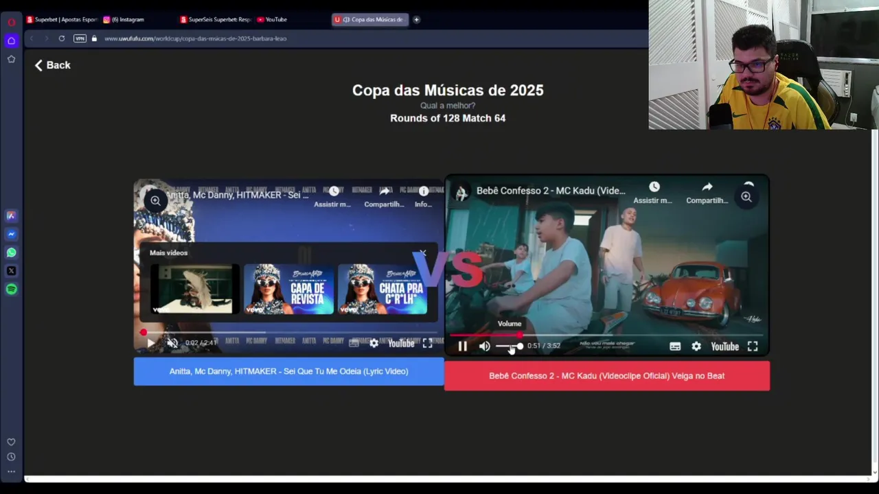
Task: Open settings gear on Anitta video
Action: 374,343
